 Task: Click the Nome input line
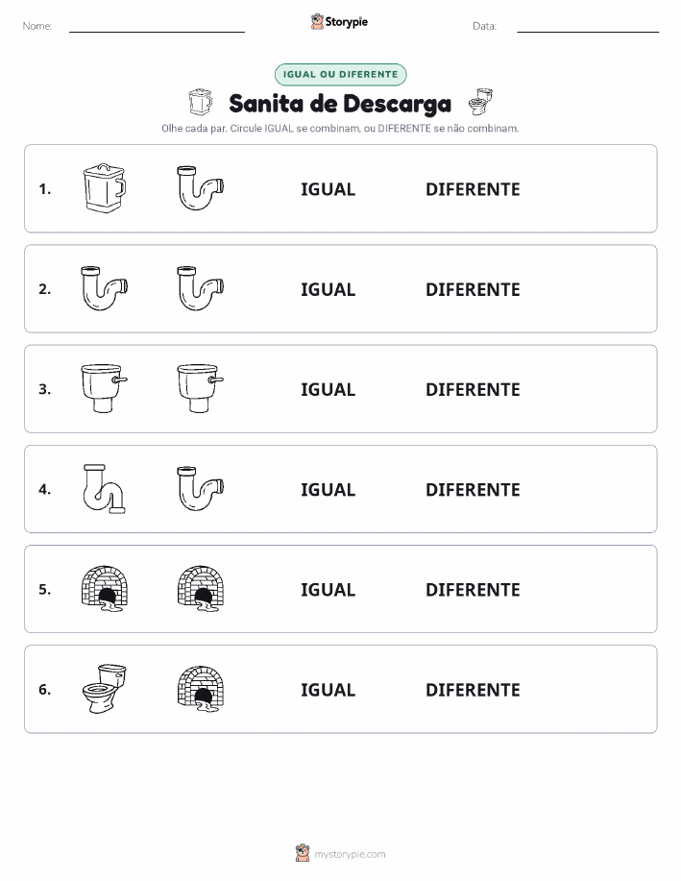157,27
